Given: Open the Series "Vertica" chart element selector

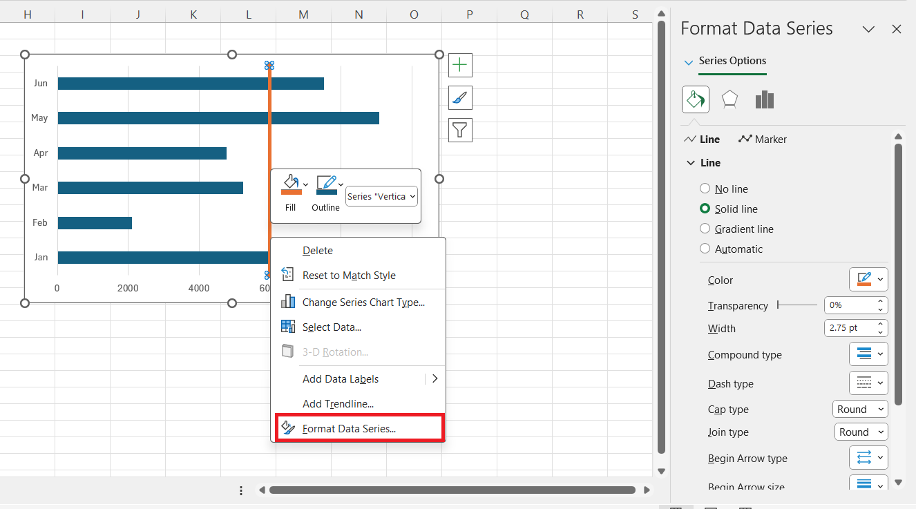Looking at the screenshot, I should pyautogui.click(x=381, y=196).
